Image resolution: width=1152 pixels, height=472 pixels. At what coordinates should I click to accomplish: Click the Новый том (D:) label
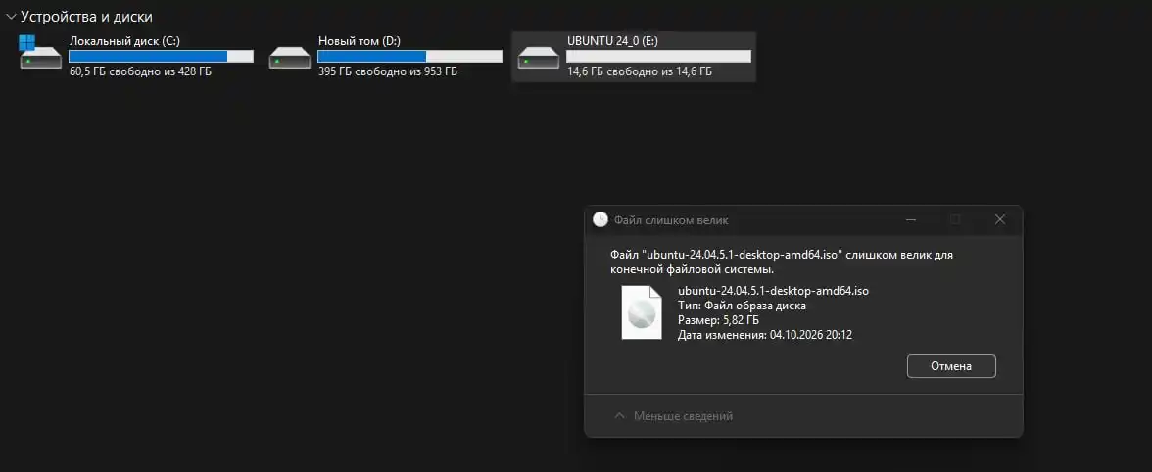click(360, 41)
